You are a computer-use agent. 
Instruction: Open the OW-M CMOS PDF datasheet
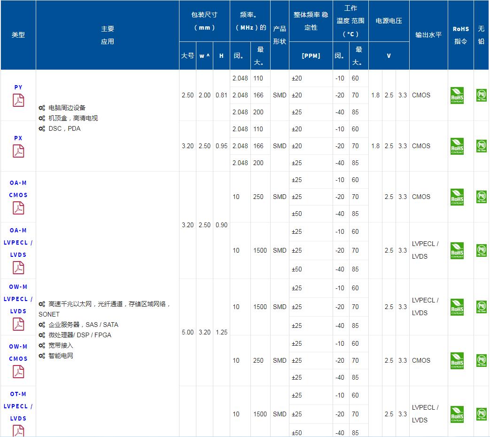click(18, 371)
